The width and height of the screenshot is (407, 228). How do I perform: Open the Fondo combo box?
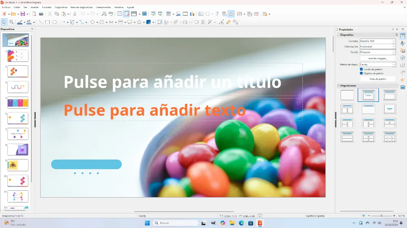[378, 52]
